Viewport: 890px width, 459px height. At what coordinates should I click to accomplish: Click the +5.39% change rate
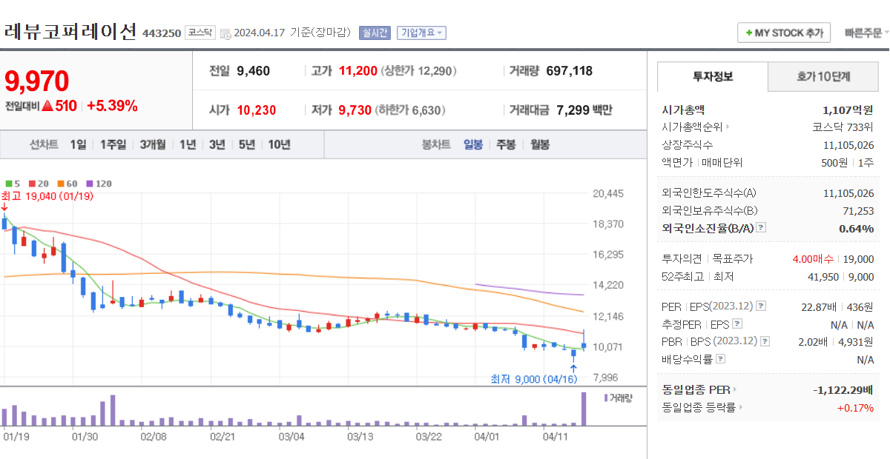point(112,106)
